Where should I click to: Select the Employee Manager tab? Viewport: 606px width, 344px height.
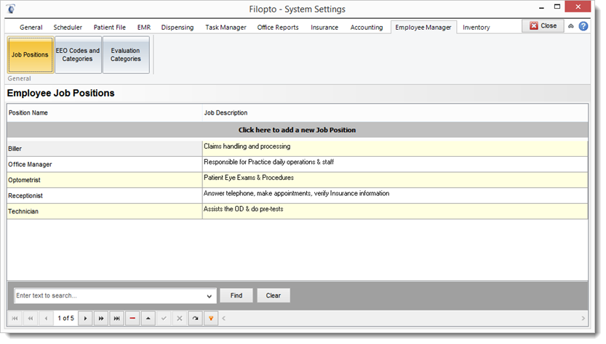pos(423,28)
